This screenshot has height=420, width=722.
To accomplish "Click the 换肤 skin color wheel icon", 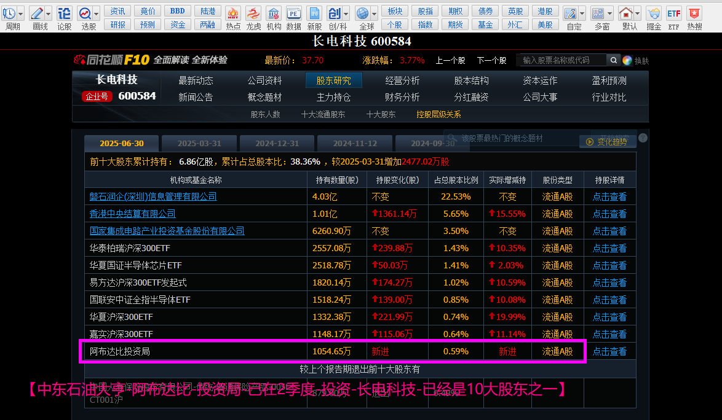I will [627, 60].
